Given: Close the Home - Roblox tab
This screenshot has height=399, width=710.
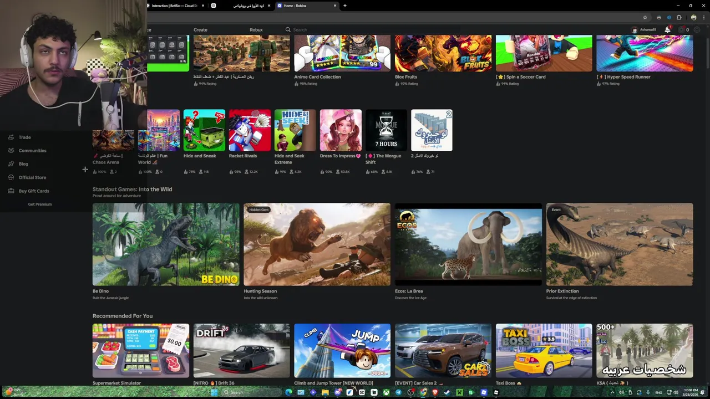Looking at the screenshot, I should point(335,6).
